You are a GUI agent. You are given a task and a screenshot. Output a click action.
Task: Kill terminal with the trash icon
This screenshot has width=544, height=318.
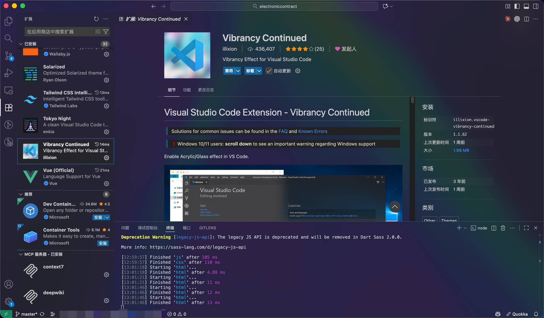click(x=503, y=228)
